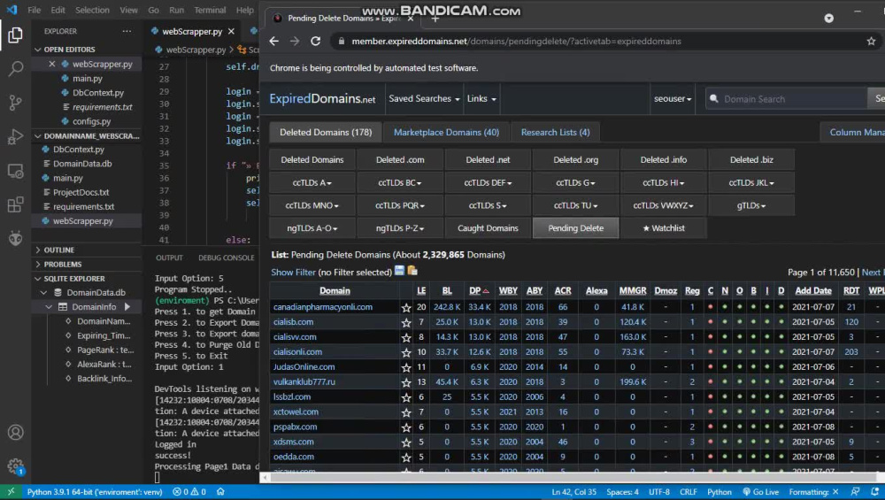Click the save filter floppy disk icon
885x500 pixels.
click(399, 271)
